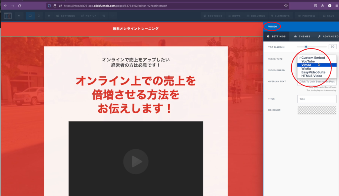This screenshot has height=196, width=339.
Task: Open the Pop Up editor
Action: 89,16
